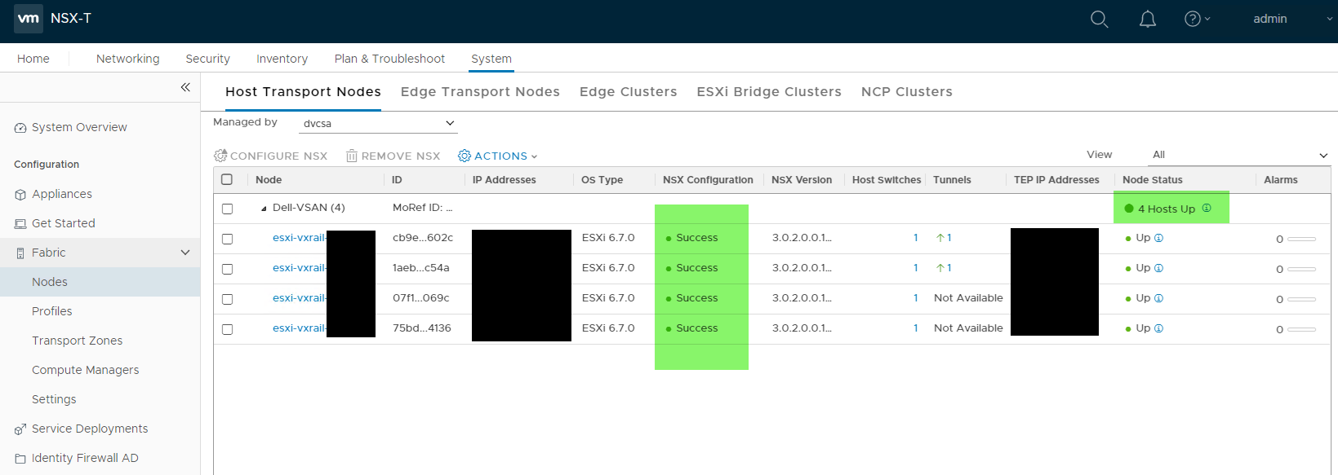This screenshot has width=1338, height=475.
Task: Sort by the Node column header
Action: [269, 180]
